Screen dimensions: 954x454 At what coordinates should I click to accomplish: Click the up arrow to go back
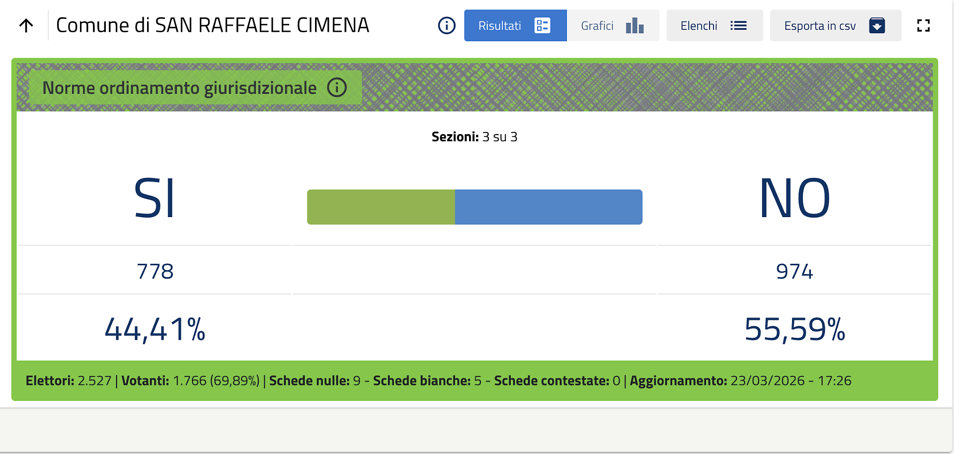tap(26, 25)
